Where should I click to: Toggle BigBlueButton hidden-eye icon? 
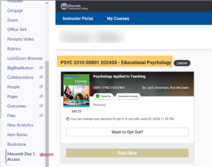click(41, 68)
